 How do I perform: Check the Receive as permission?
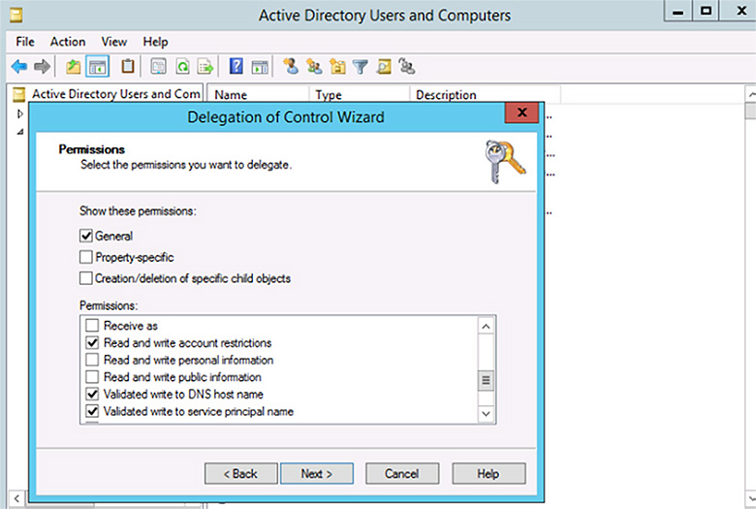click(92, 325)
